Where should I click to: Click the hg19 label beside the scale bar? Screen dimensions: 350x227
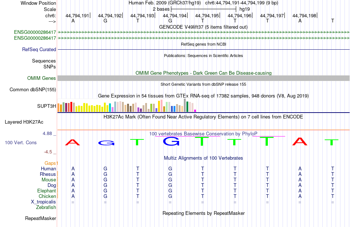(244, 9)
